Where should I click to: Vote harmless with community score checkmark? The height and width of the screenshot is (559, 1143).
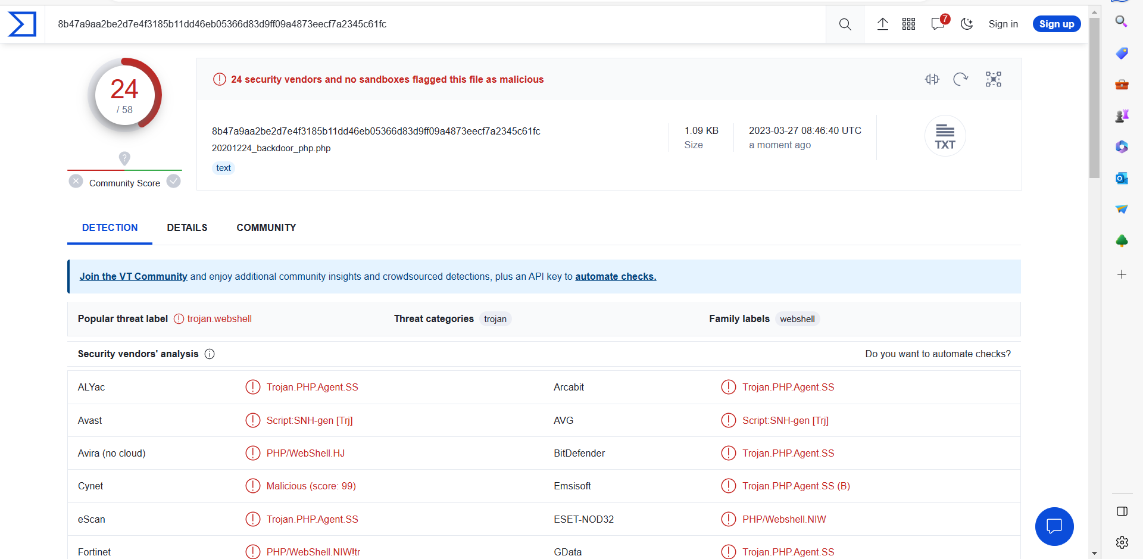173,181
